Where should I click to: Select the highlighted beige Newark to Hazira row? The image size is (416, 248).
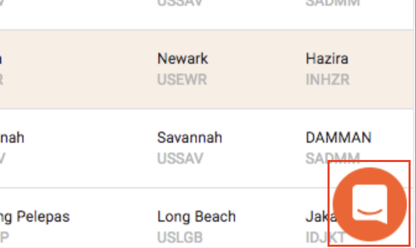coord(207,69)
